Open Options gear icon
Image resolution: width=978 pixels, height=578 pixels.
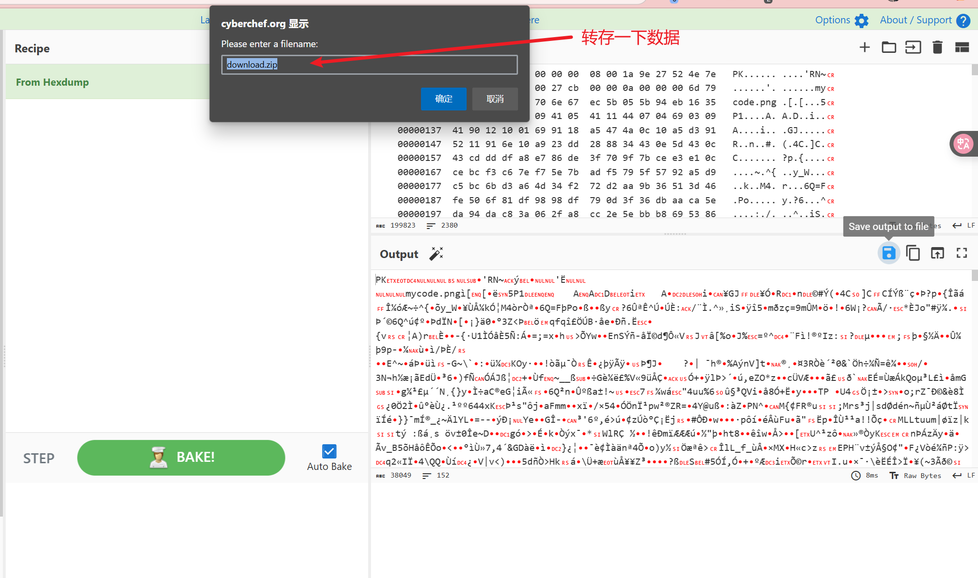pos(861,20)
